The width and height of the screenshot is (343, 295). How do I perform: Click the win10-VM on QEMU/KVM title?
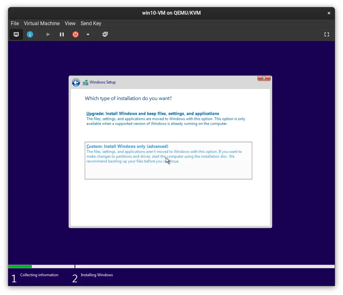point(171,13)
